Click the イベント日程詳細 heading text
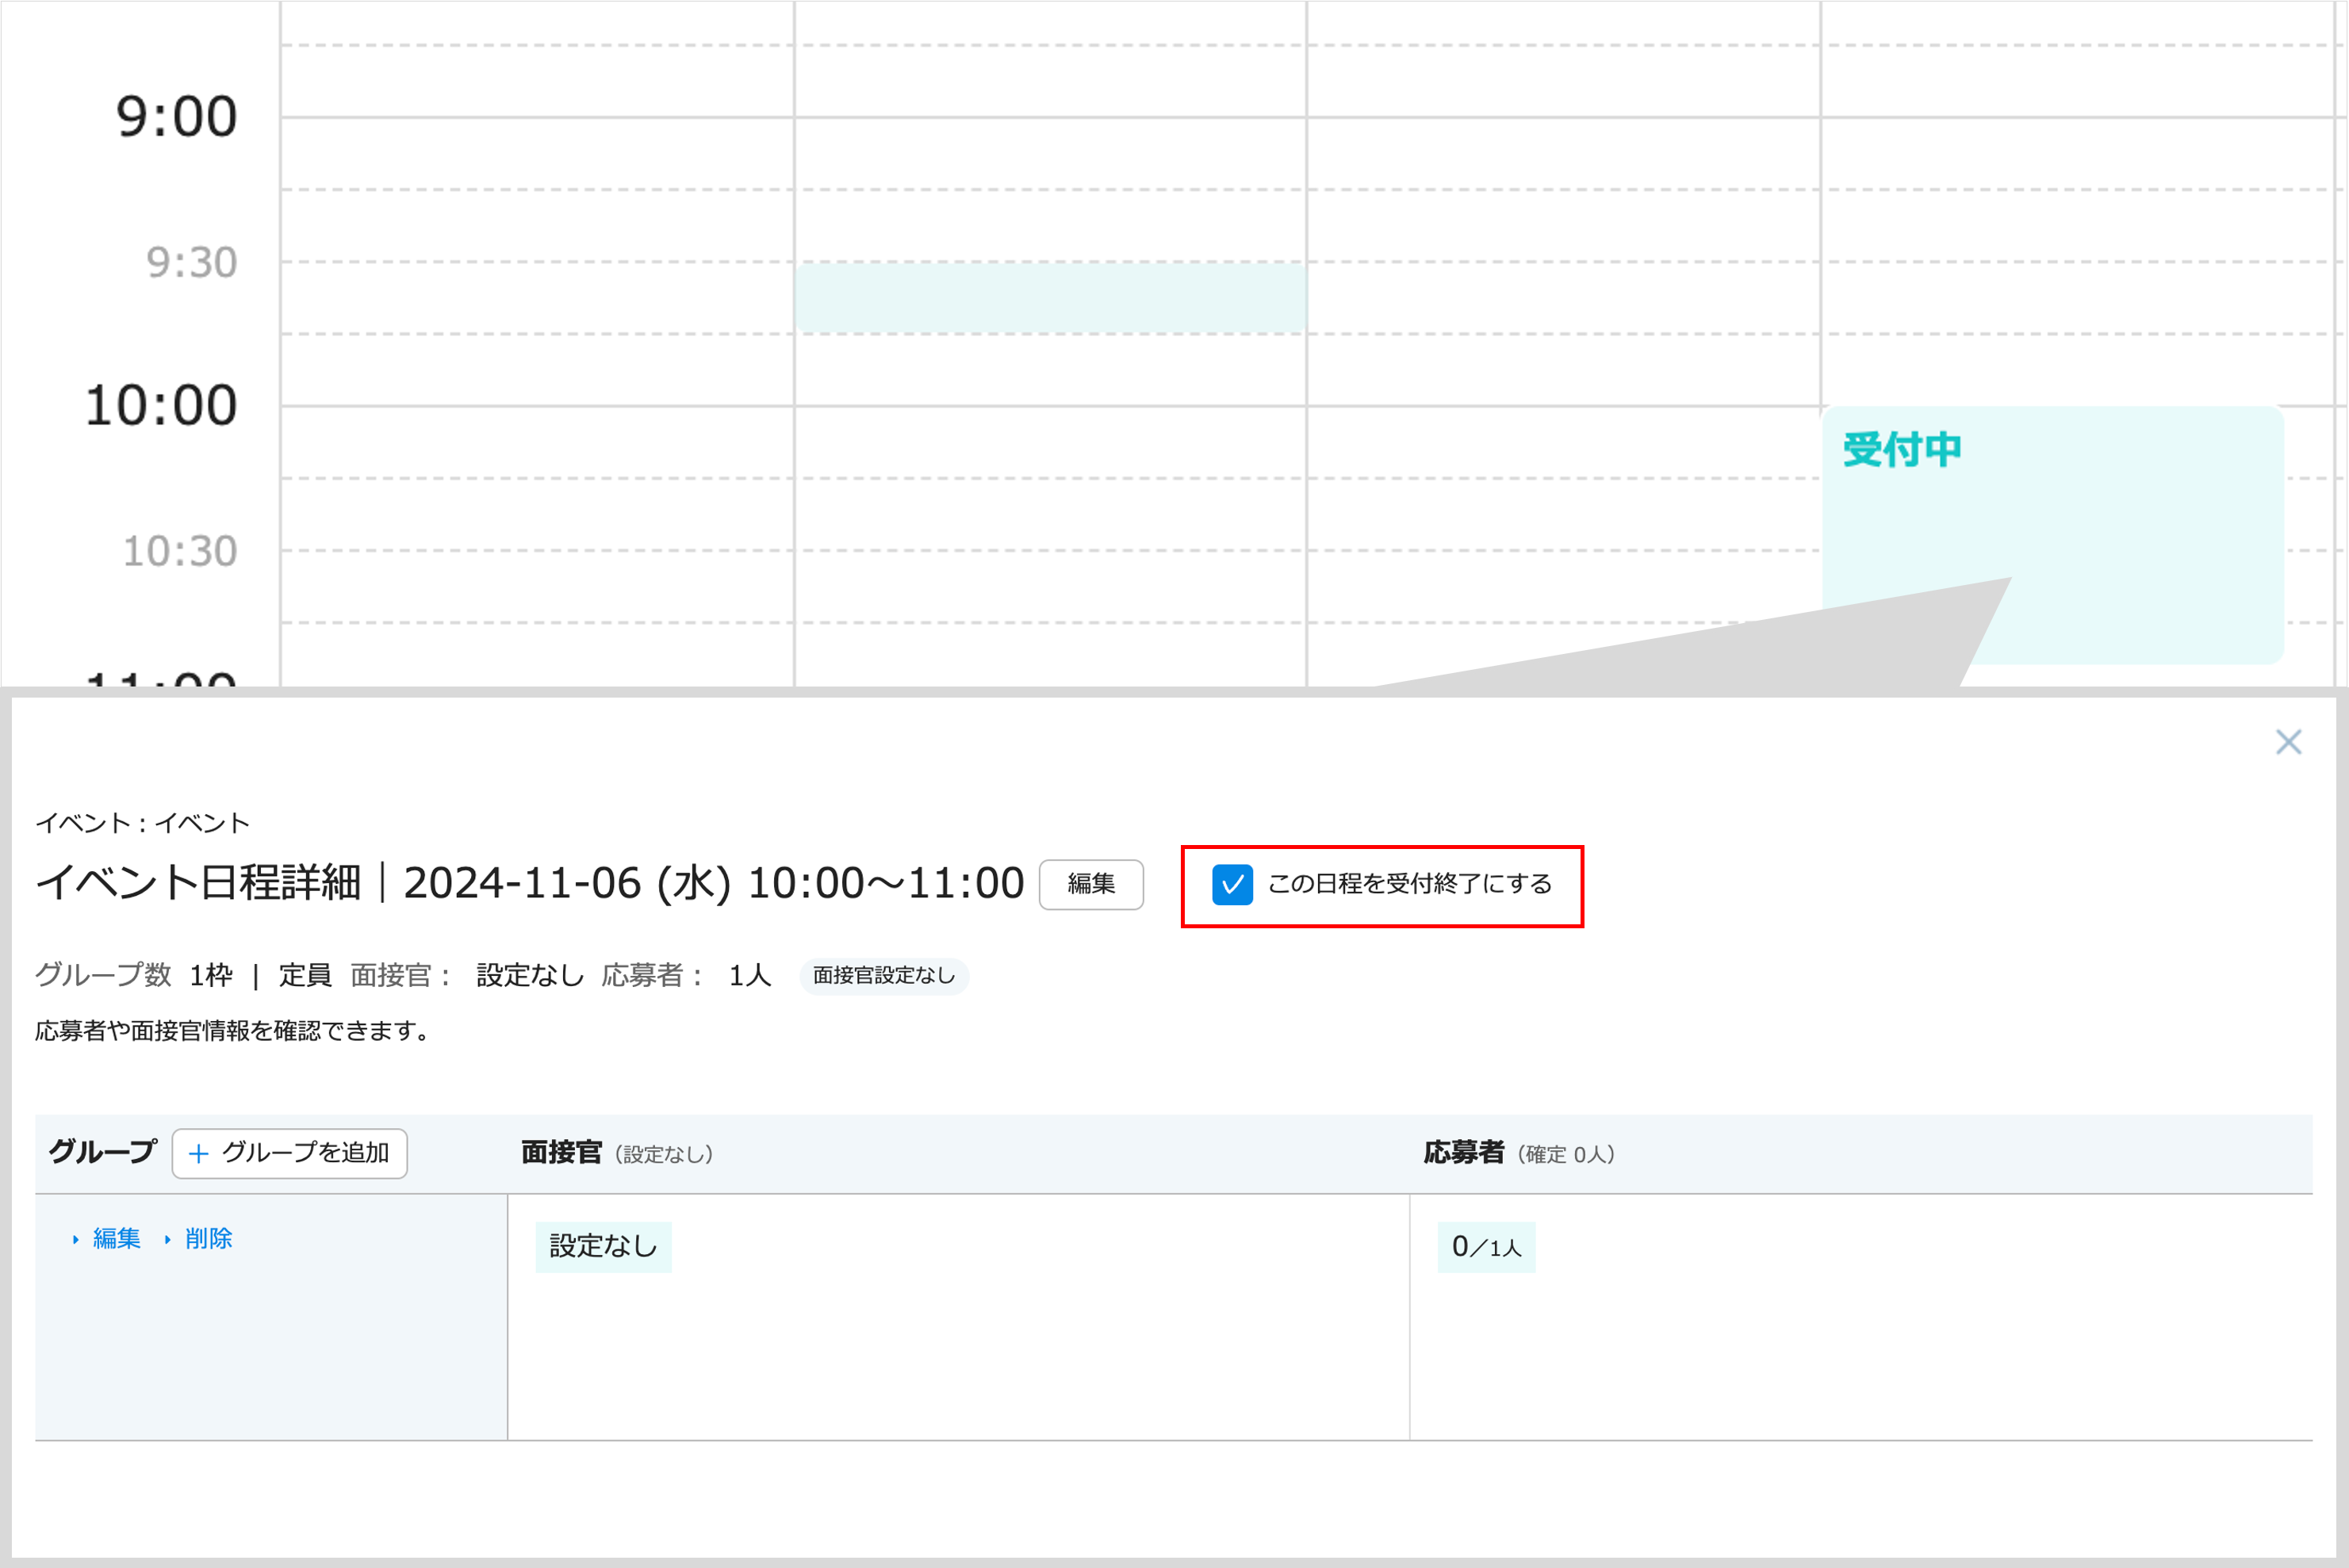This screenshot has height=1568, width=2349. click(198, 883)
